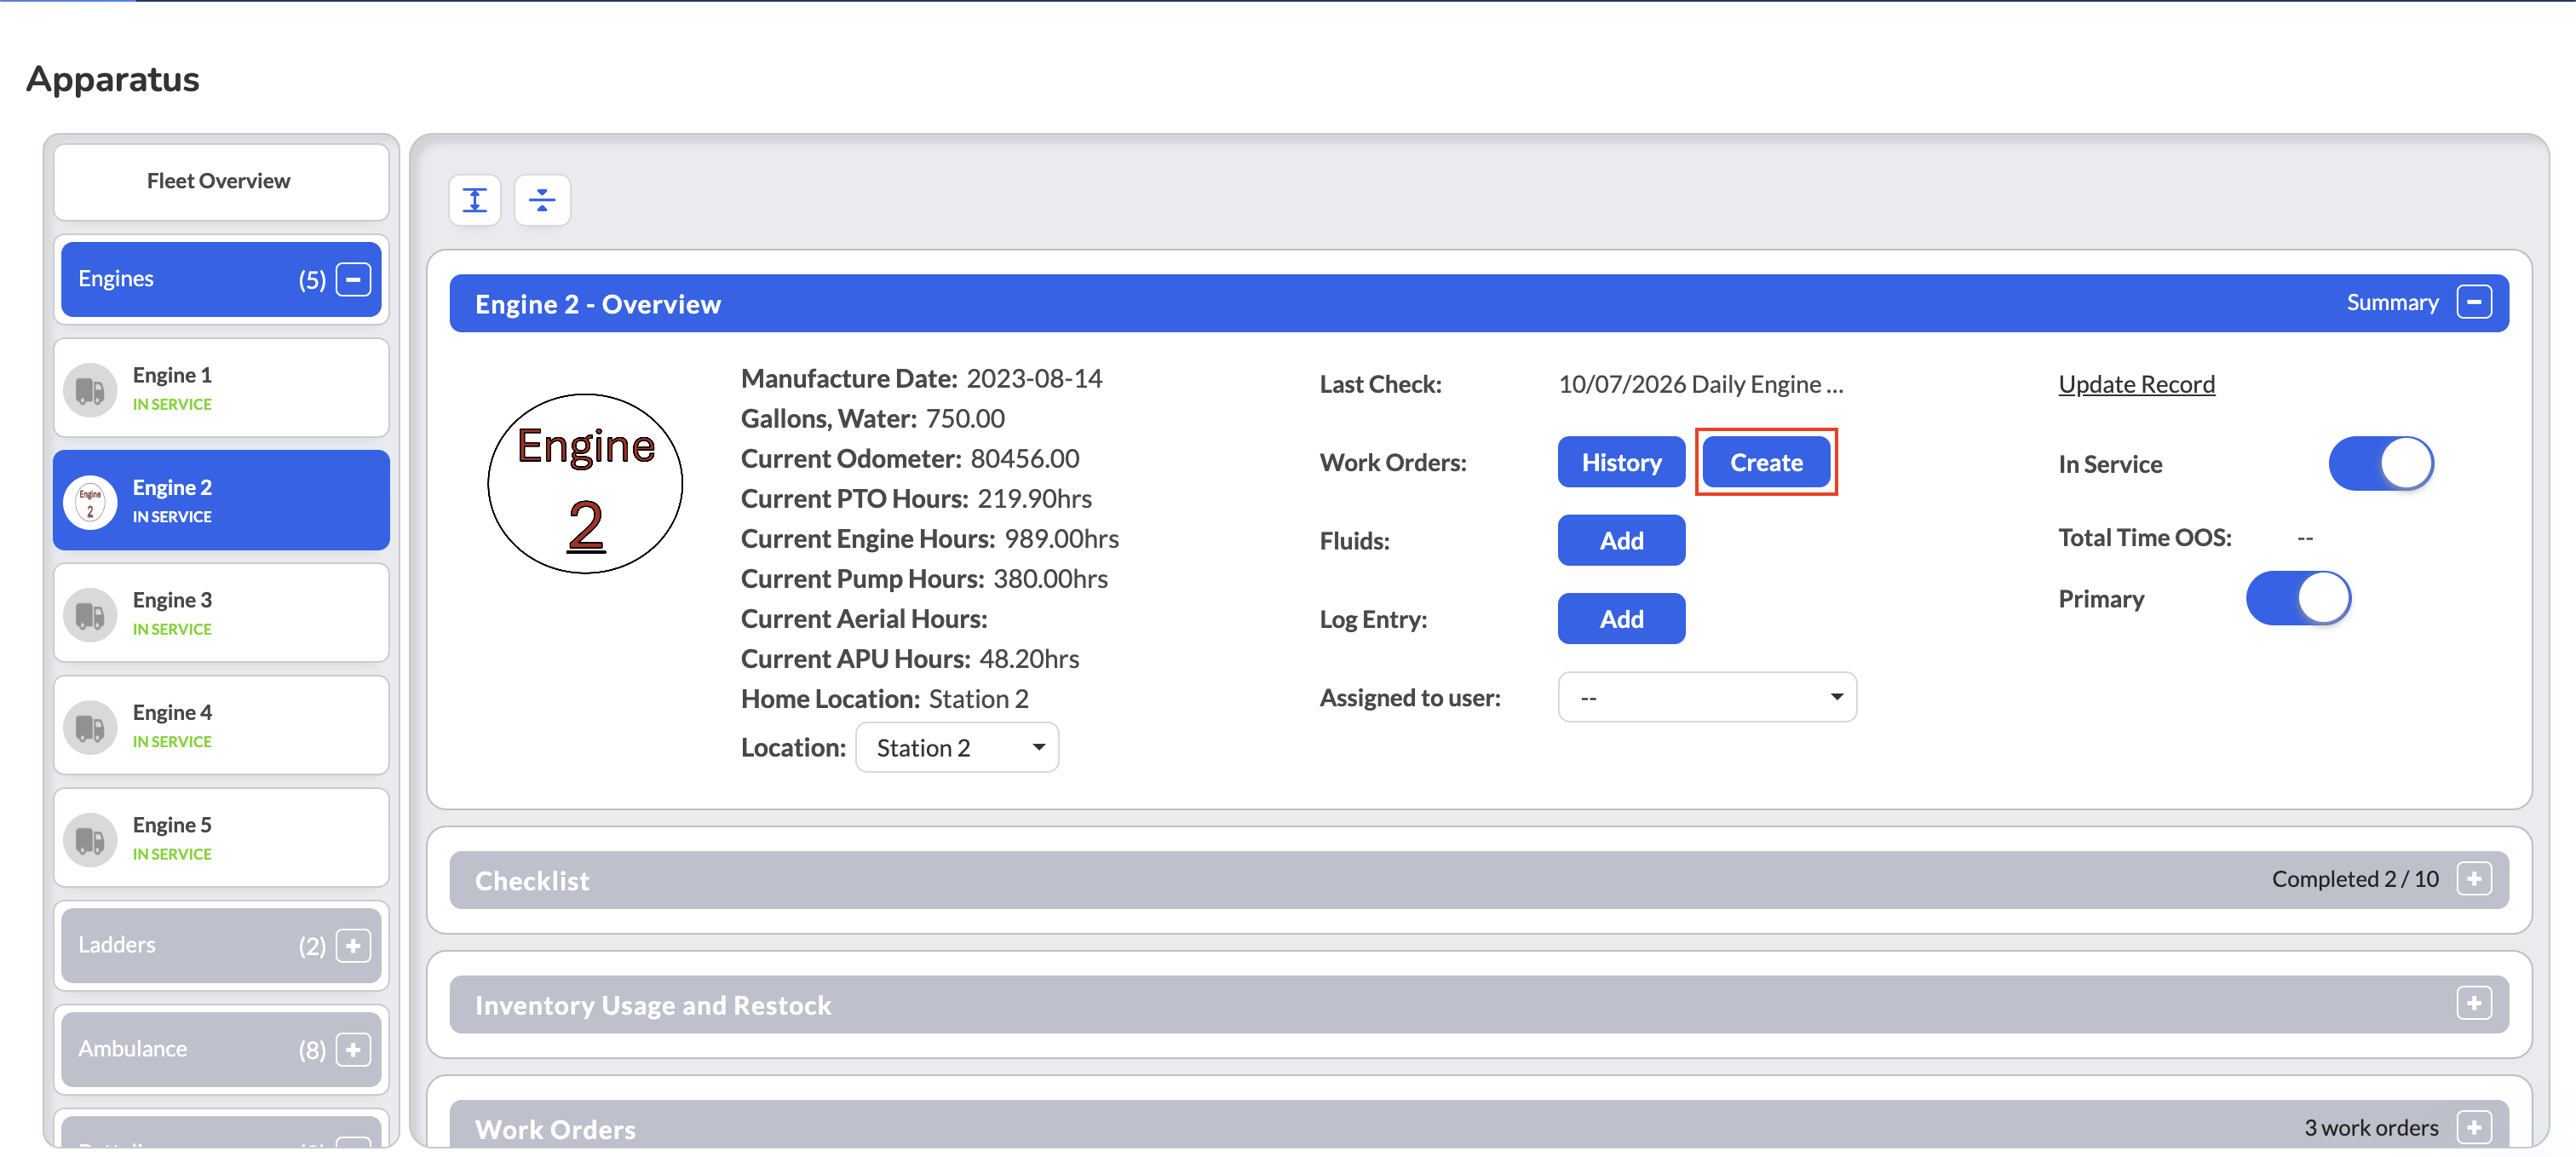Click the collapse all sections icon
Viewport: 2576px width, 1157px height.
(542, 200)
